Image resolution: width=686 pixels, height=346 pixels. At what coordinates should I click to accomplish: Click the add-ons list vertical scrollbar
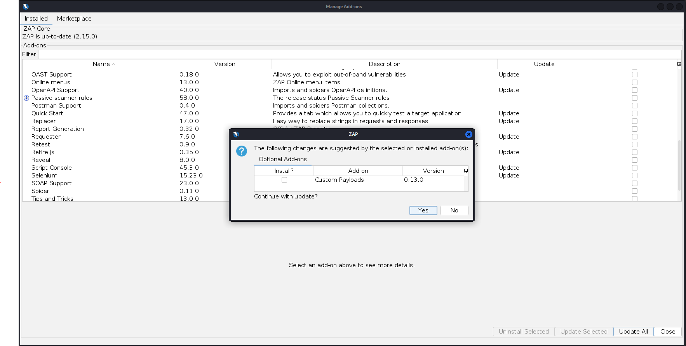tap(679, 165)
